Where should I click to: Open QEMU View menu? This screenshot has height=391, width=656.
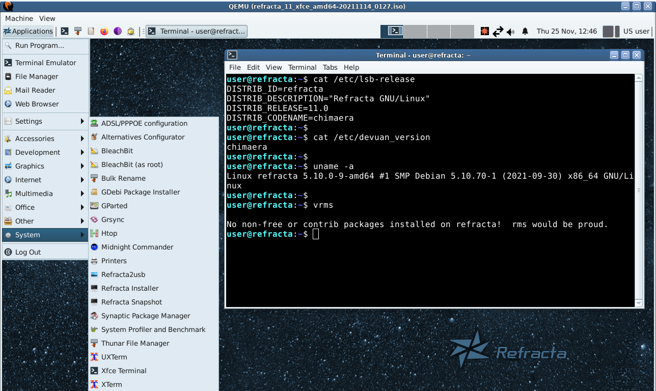[47, 18]
